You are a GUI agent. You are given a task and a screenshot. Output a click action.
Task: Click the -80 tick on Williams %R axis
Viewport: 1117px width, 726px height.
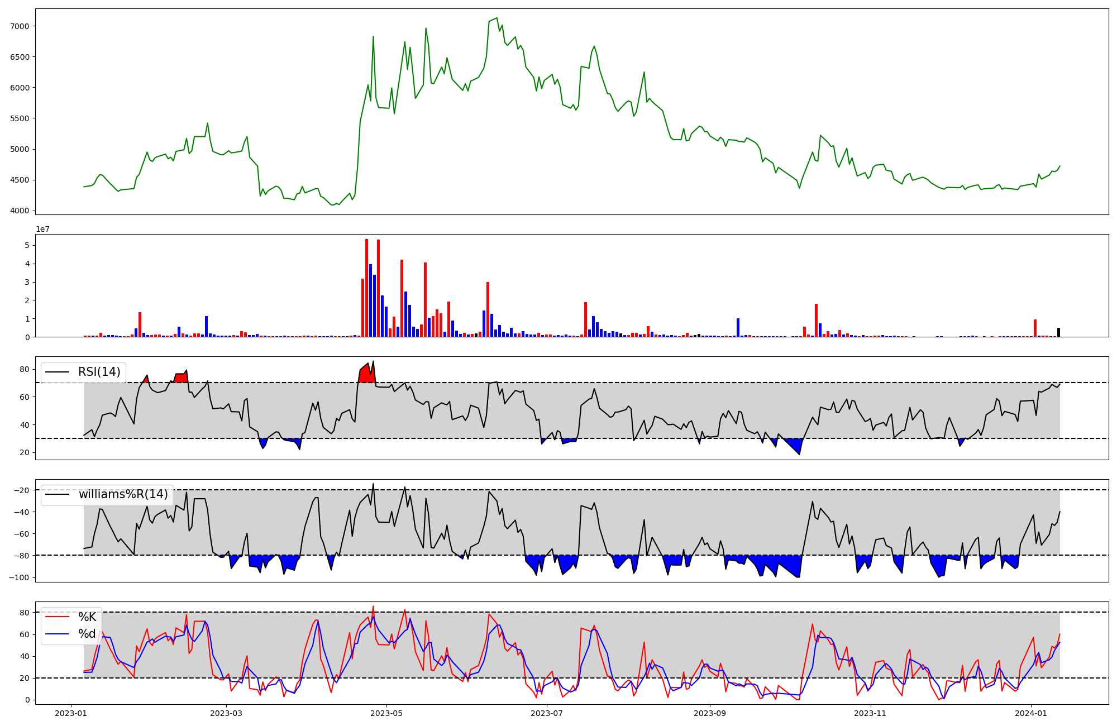pyautogui.click(x=22, y=555)
